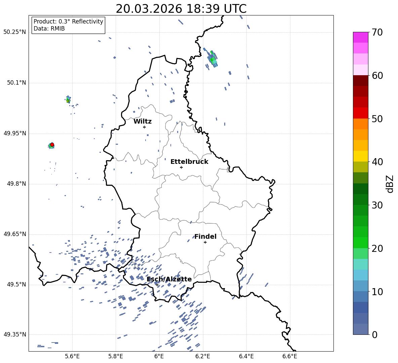398x363 pixels.
Task: Click the cross marker below Ettelbruck
Action: pyautogui.click(x=181, y=167)
